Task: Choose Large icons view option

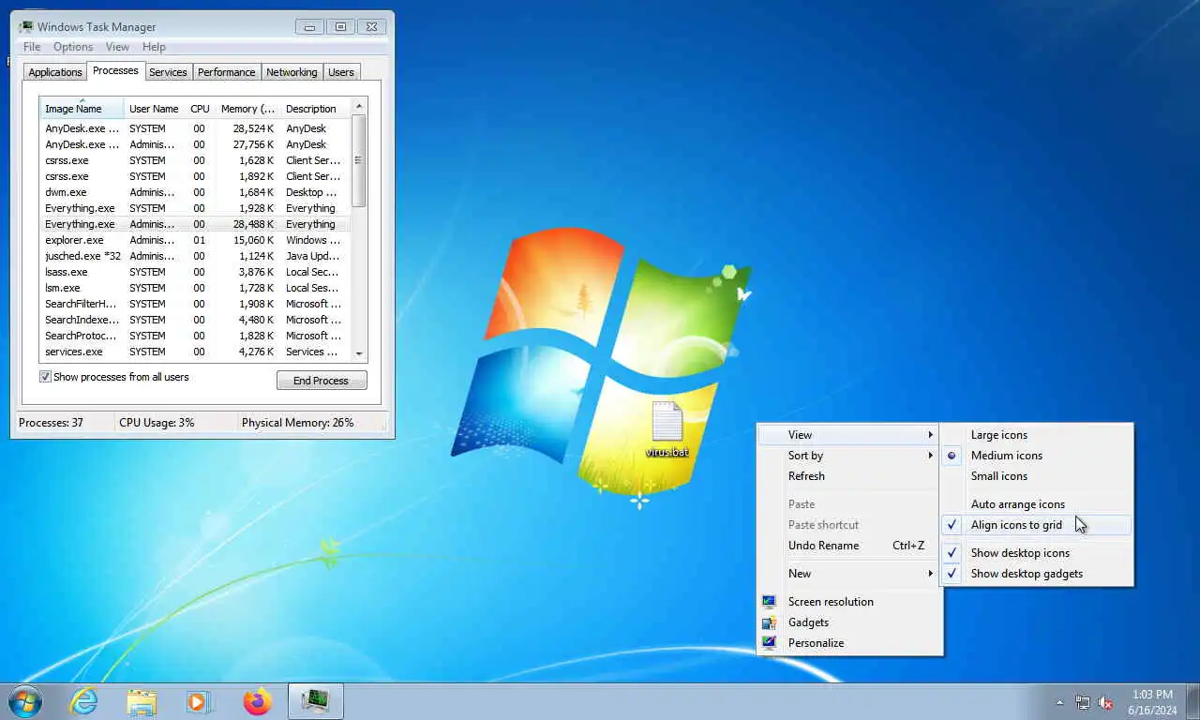Action: [1037, 435]
